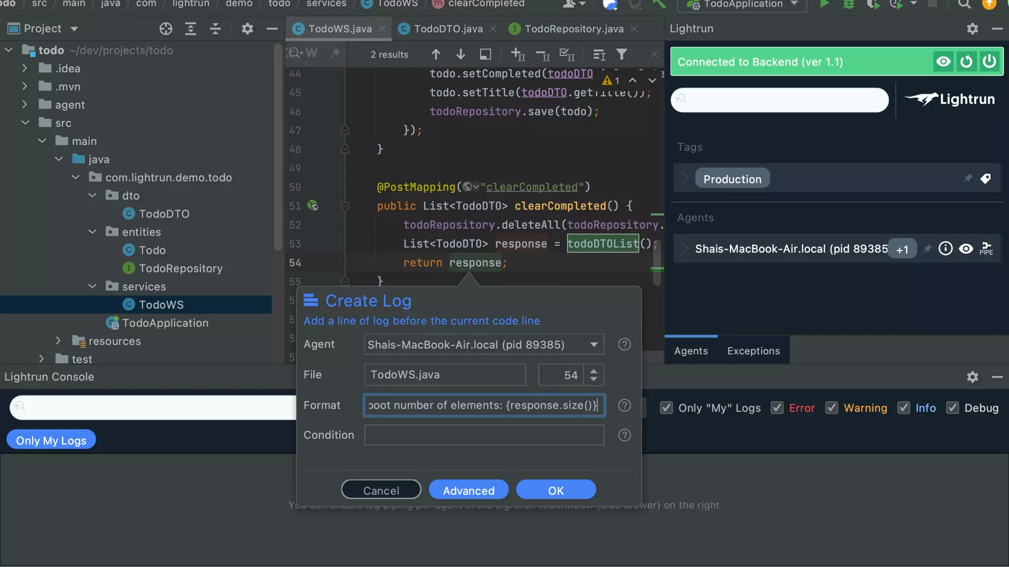This screenshot has height=567, width=1009.
Task: Show agent info for Shais-MacBook-Air.local
Action: click(945, 249)
